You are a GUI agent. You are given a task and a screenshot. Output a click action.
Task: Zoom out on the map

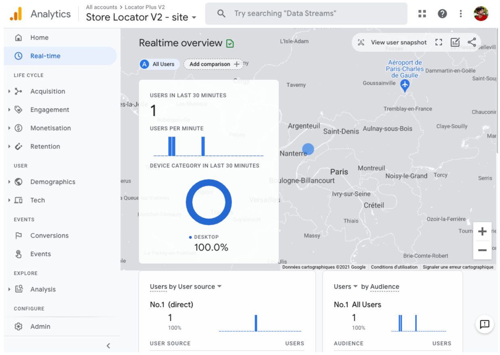[x=482, y=250]
